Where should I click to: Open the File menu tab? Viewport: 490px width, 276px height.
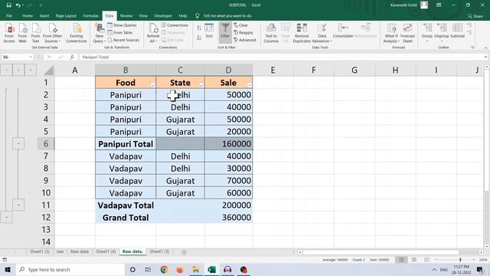point(9,15)
